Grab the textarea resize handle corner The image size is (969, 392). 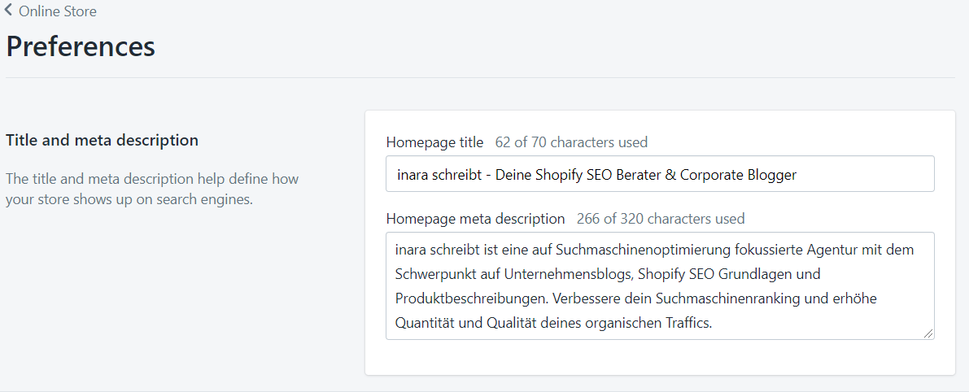tap(928, 333)
